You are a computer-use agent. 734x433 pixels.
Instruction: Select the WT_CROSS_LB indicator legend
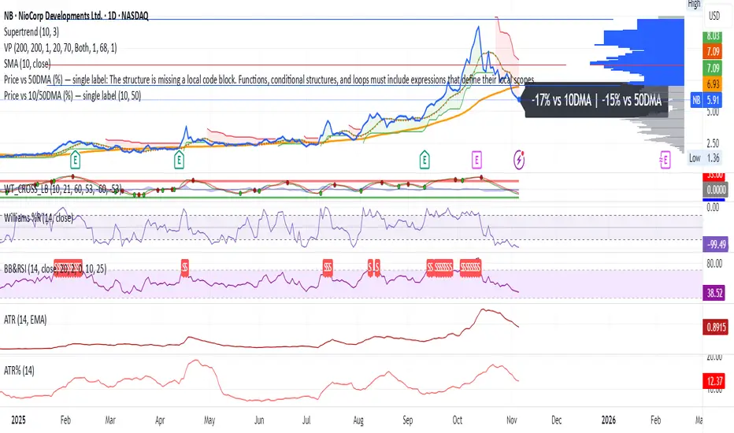[x=63, y=189]
